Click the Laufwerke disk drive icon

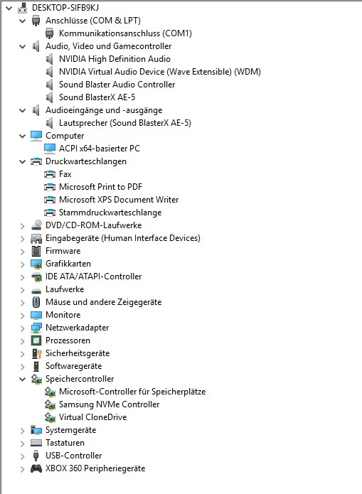[x=36, y=290]
